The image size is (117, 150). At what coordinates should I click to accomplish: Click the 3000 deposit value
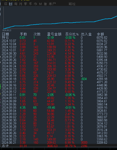pyautogui.click(x=84, y=142)
